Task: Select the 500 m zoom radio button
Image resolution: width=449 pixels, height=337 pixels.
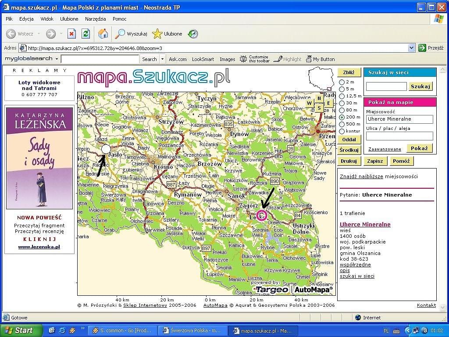Action: [x=342, y=124]
